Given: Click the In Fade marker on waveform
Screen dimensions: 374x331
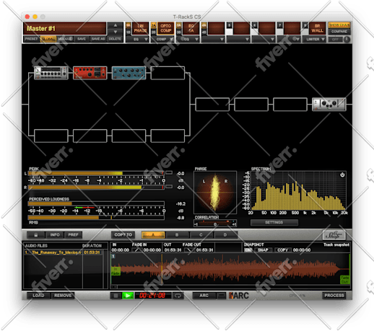Looking at the screenshot, I should pos(116,271).
